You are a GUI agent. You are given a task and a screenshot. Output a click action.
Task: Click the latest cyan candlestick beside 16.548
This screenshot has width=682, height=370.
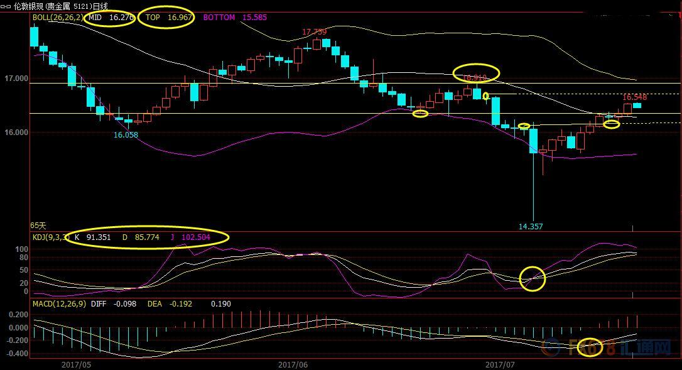637,106
